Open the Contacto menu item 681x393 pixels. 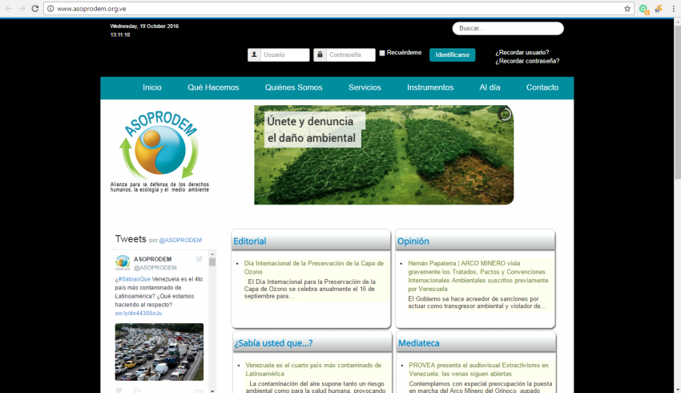542,87
